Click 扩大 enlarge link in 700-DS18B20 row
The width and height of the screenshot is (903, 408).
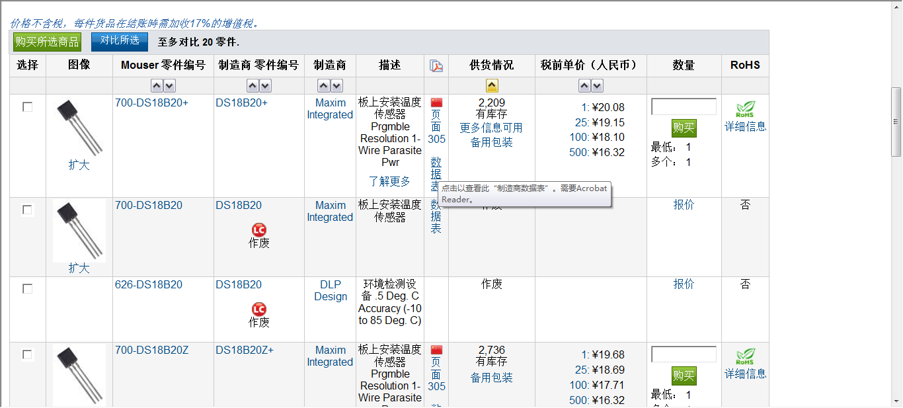79,268
